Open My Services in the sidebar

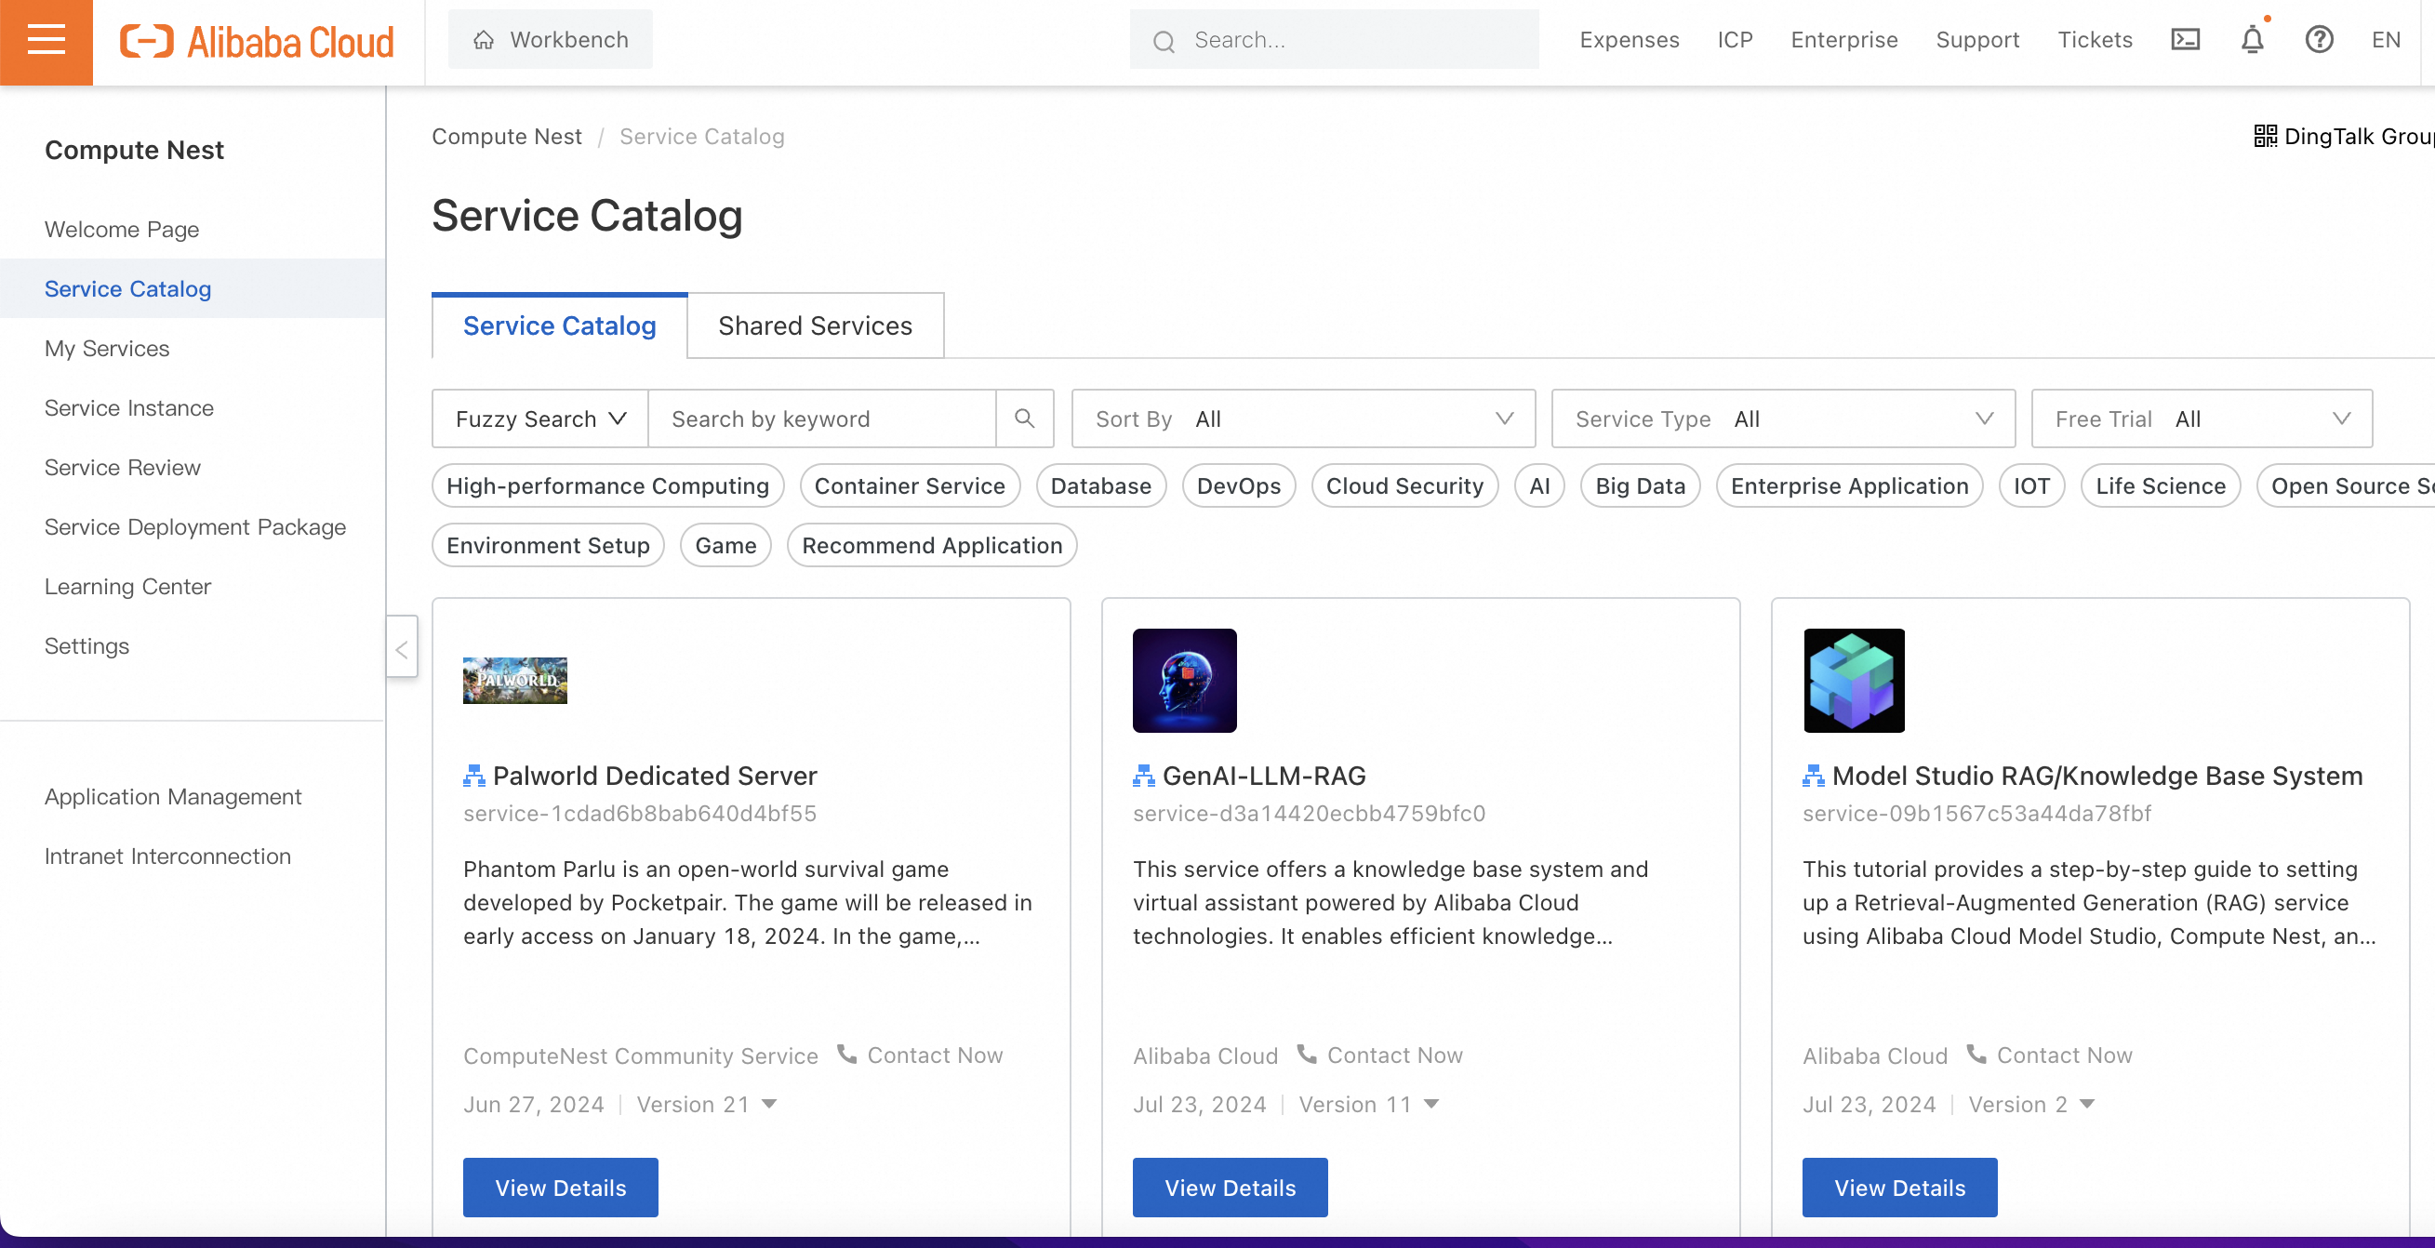[x=107, y=348]
